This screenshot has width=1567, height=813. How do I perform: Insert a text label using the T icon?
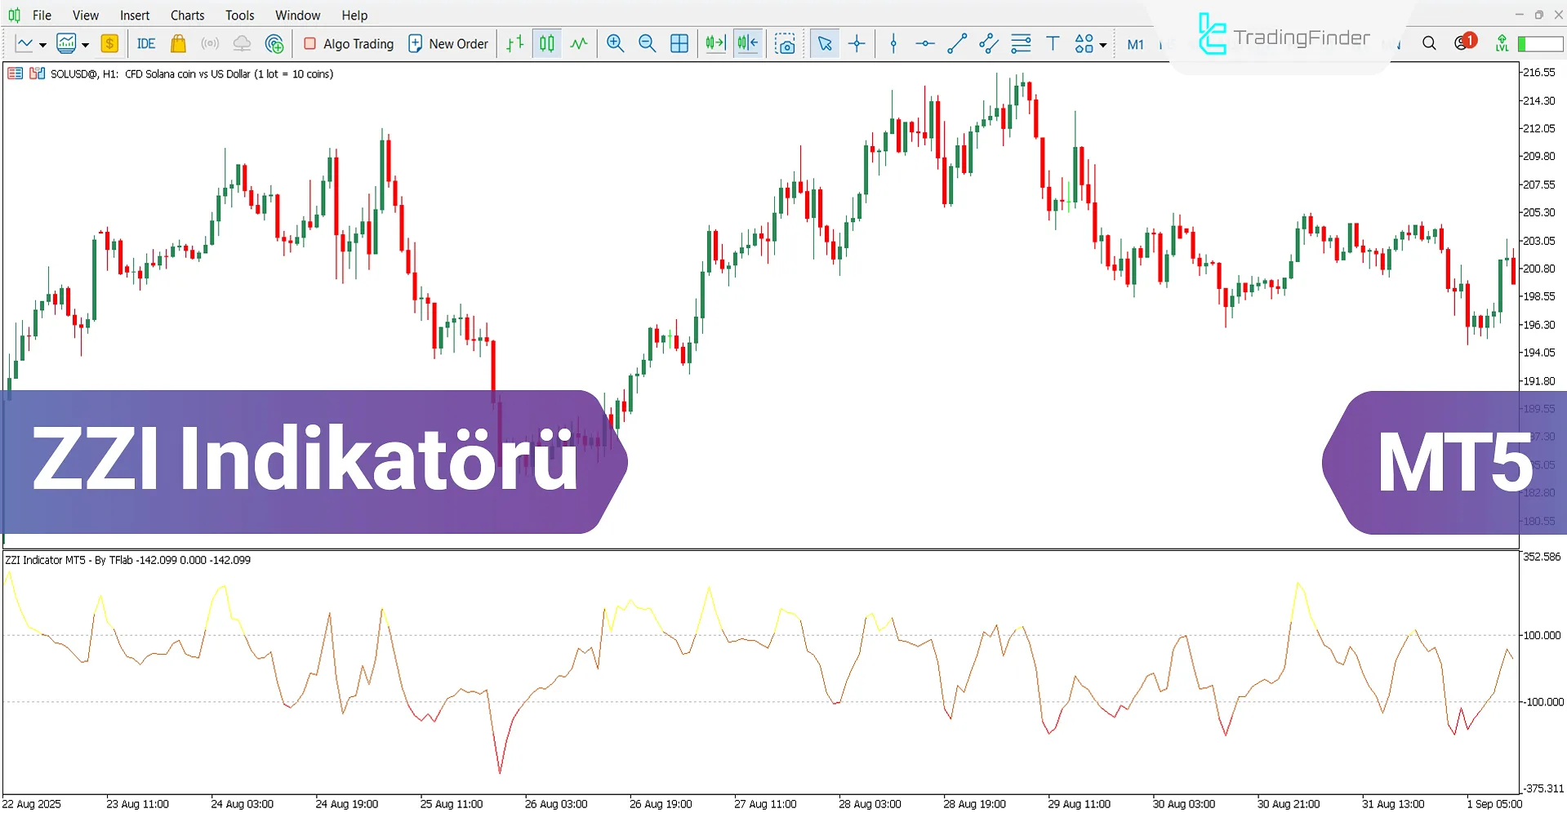point(1053,43)
